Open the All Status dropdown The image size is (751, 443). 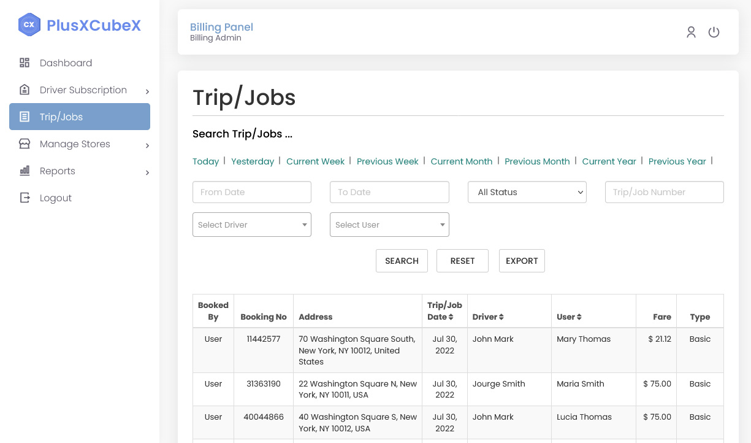pos(527,192)
